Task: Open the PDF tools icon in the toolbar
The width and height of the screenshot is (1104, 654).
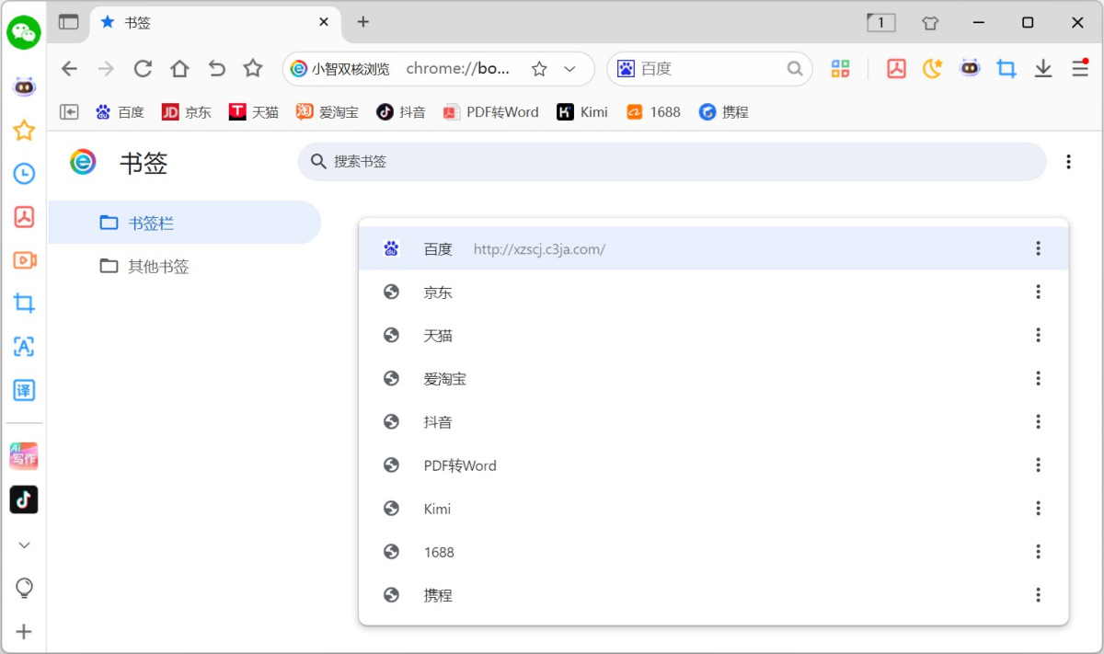Action: (x=896, y=68)
